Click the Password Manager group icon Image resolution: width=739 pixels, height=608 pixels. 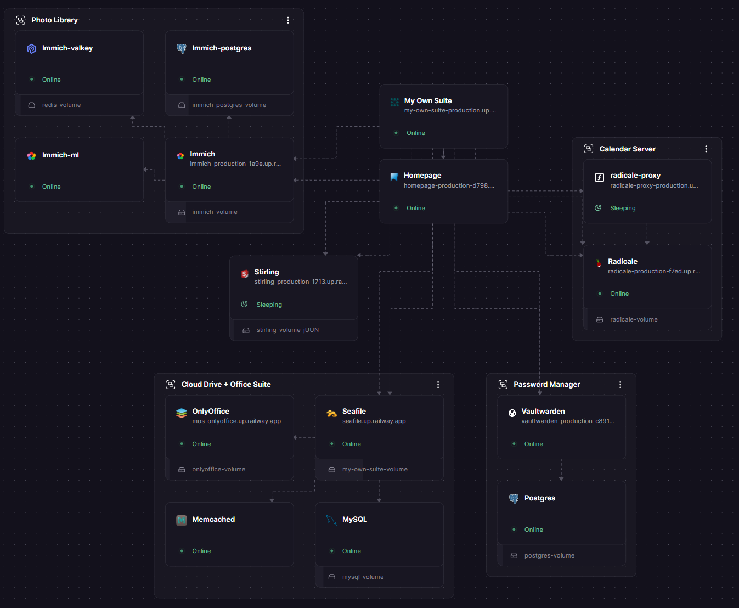[x=503, y=385]
